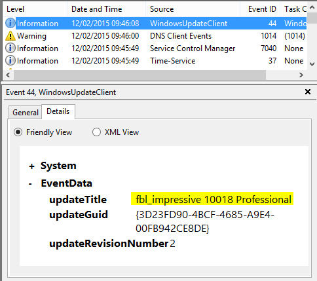Click the horizontal scrollbar right arrow
The height and width of the screenshot is (281, 317).
[x=301, y=75]
